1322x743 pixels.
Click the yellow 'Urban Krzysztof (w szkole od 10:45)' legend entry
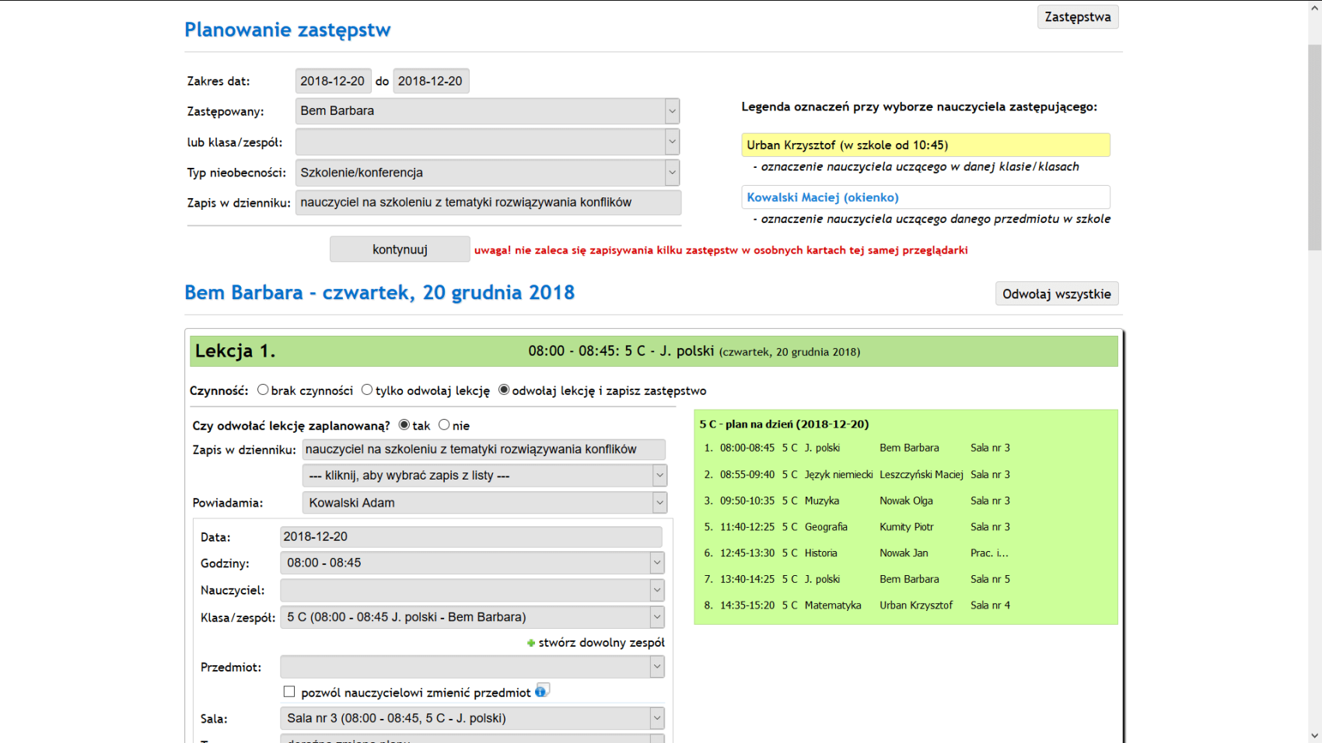925,145
